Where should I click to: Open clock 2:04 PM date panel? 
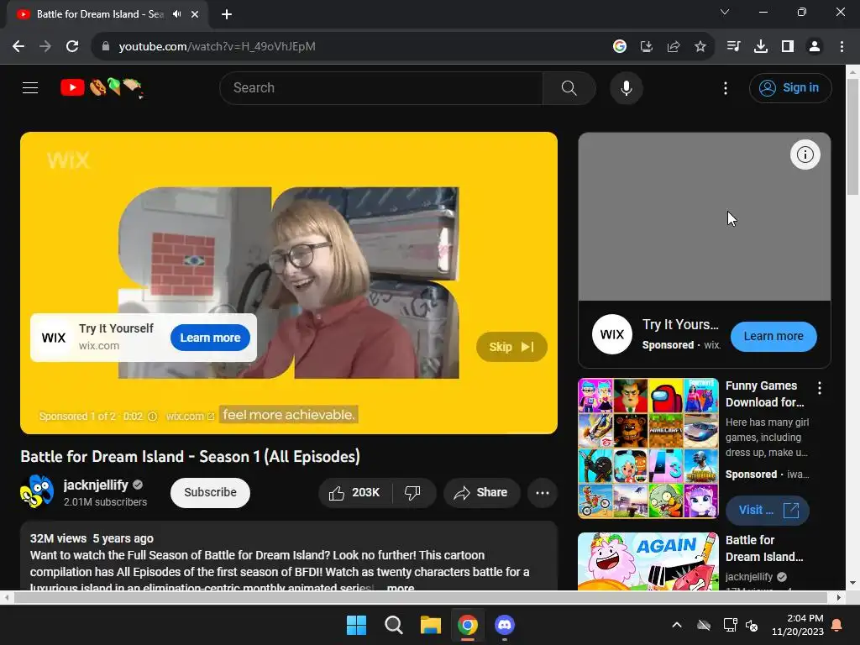click(798, 625)
